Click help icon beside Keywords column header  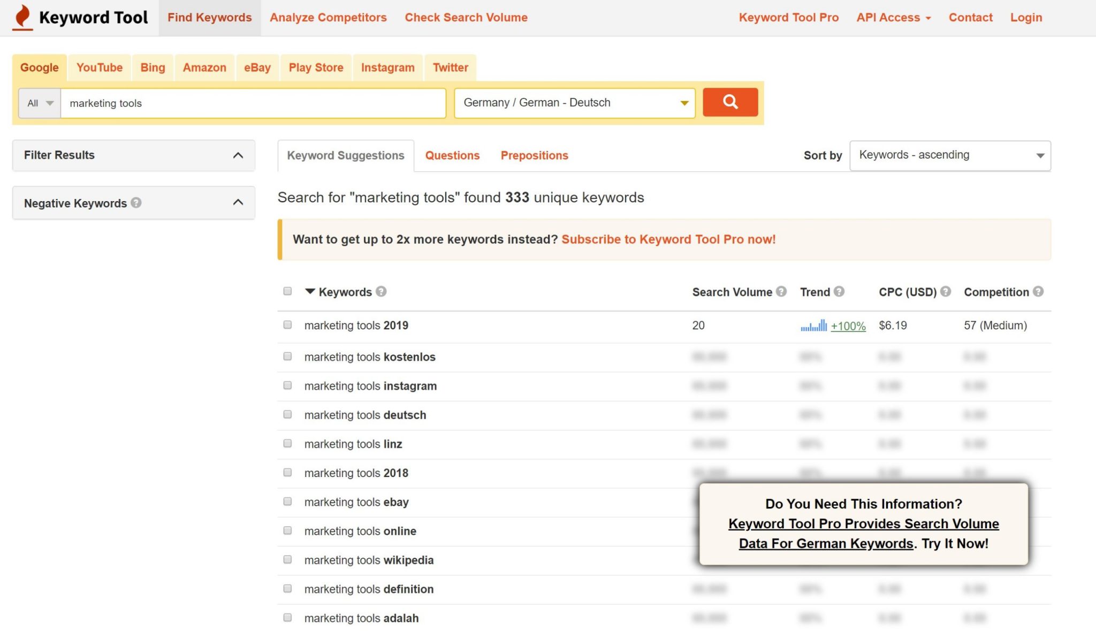click(381, 291)
